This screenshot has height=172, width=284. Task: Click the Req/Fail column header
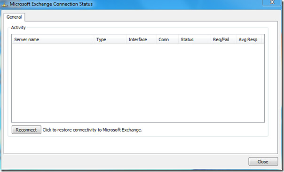[x=223, y=39]
